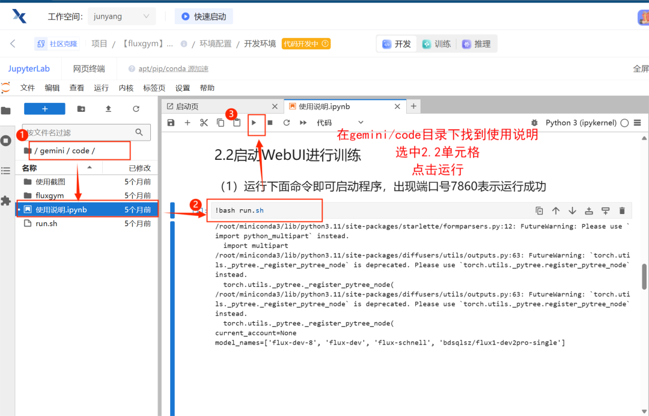Copy the selected cell from notebook toolbar
The image size is (649, 416).
(x=221, y=123)
